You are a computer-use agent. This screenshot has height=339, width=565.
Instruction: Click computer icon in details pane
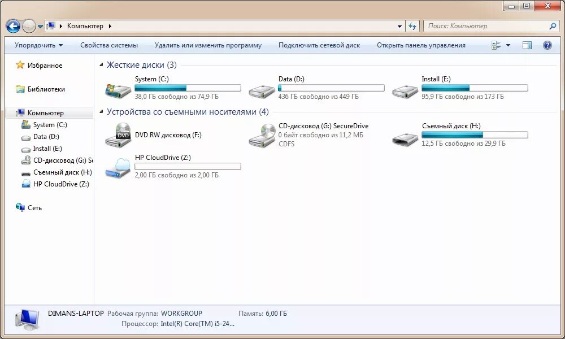[27, 320]
